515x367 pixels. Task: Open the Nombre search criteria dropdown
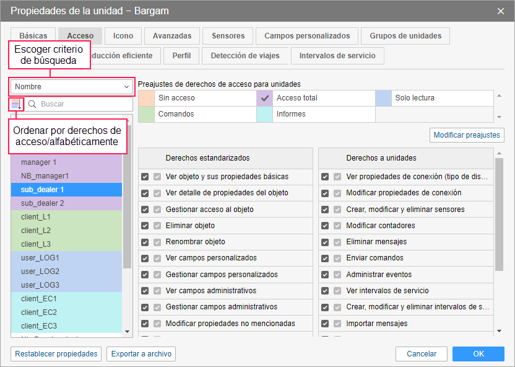pos(72,87)
